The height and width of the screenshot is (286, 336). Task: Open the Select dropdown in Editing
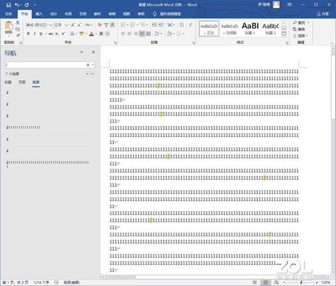point(300,36)
